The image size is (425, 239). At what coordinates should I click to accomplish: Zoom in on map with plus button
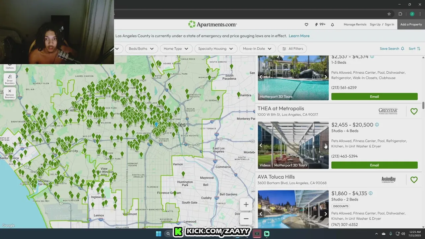[x=246, y=204]
